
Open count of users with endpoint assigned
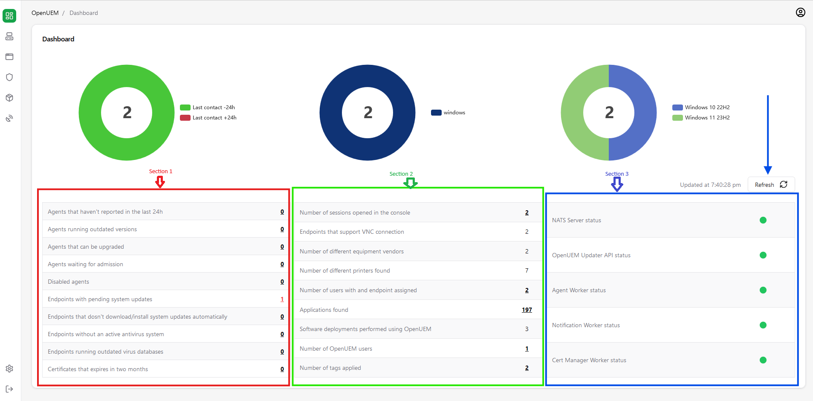(x=527, y=291)
